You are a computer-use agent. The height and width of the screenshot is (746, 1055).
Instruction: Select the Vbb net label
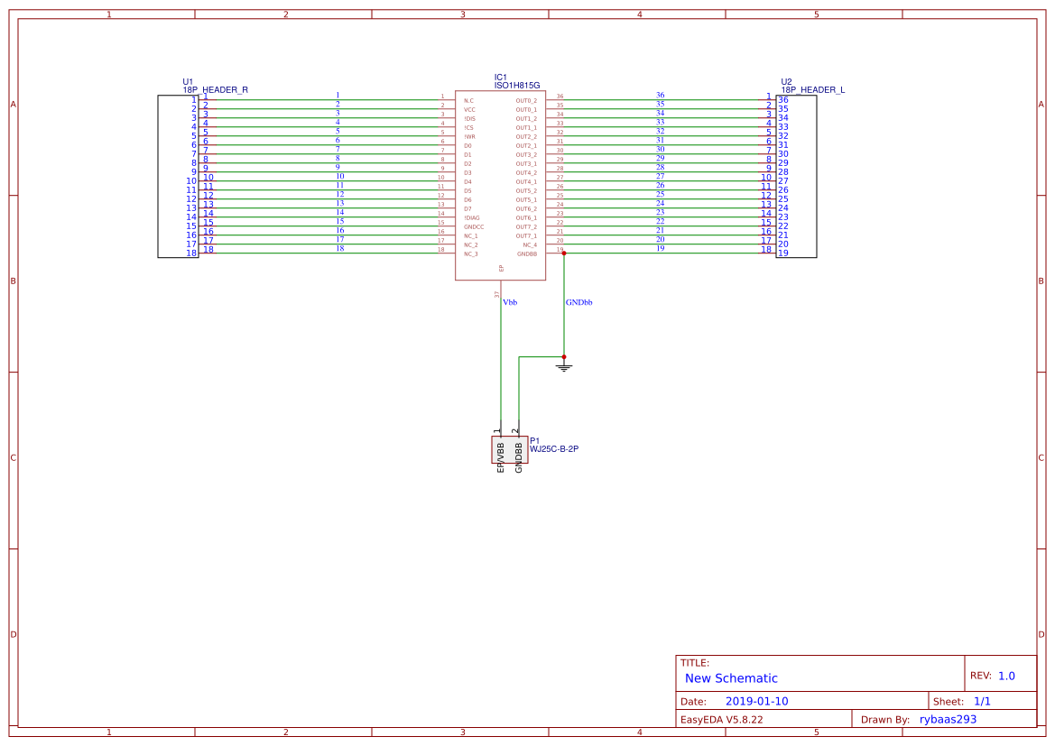pos(511,301)
